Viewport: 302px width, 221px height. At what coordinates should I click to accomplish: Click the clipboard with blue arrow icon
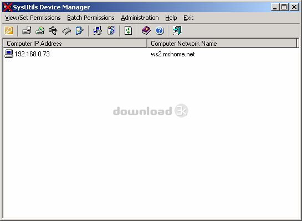tap(111, 30)
